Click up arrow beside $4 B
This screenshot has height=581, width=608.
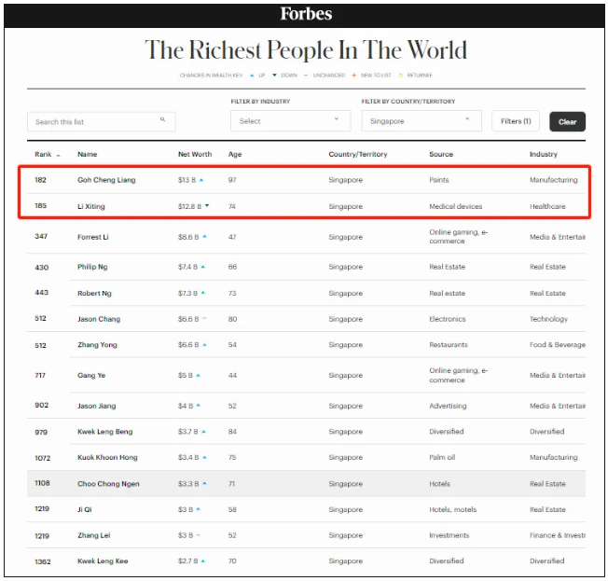coord(198,406)
